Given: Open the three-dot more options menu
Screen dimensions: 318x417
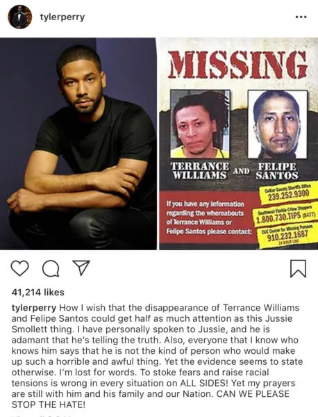Looking at the screenshot, I should tap(301, 17).
